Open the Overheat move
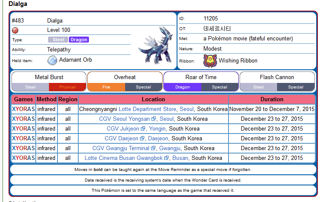323x202 pixels. [125, 77]
